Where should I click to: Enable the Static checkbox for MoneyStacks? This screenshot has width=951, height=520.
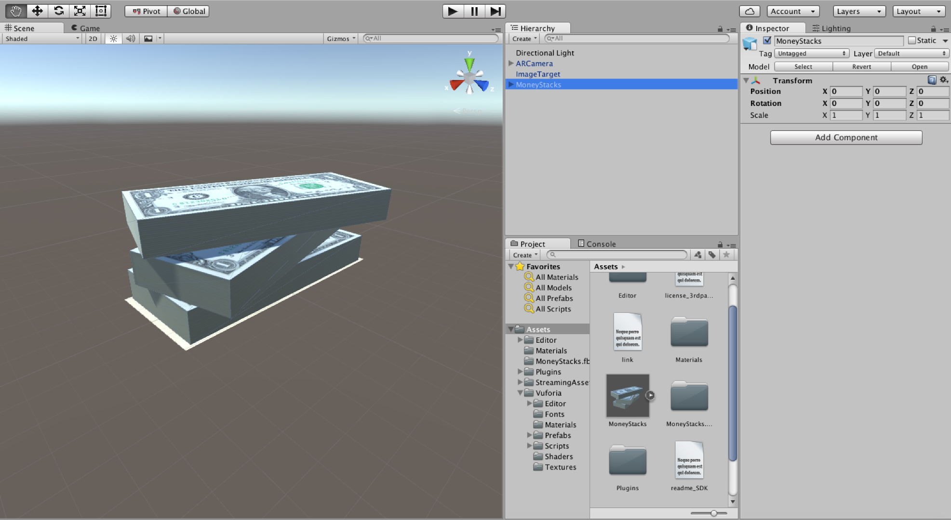(912, 40)
